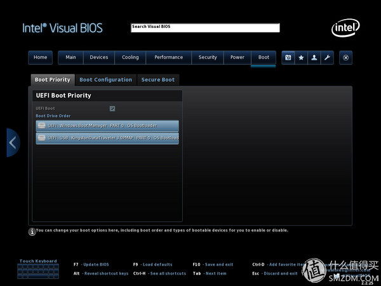Click the info icon beside help text
381x286 pixels.
[32, 231]
